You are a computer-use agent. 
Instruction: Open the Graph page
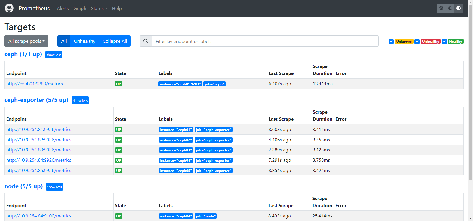(80, 8)
